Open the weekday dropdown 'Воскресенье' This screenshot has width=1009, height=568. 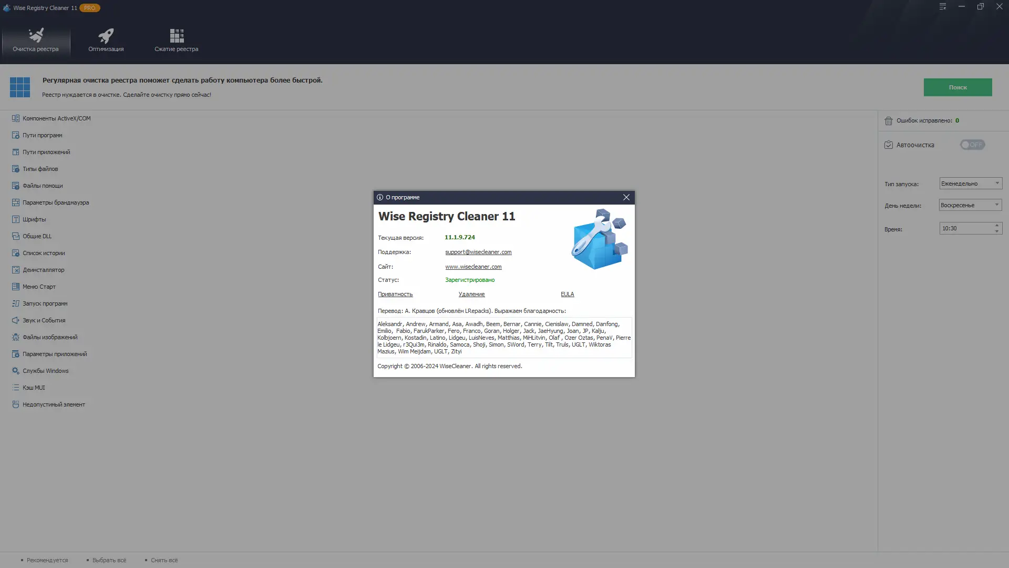pyautogui.click(x=970, y=205)
